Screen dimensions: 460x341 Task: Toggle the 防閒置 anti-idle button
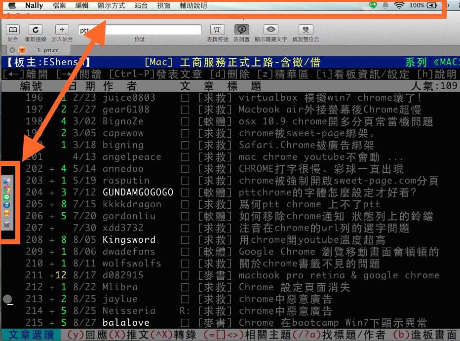click(x=241, y=30)
